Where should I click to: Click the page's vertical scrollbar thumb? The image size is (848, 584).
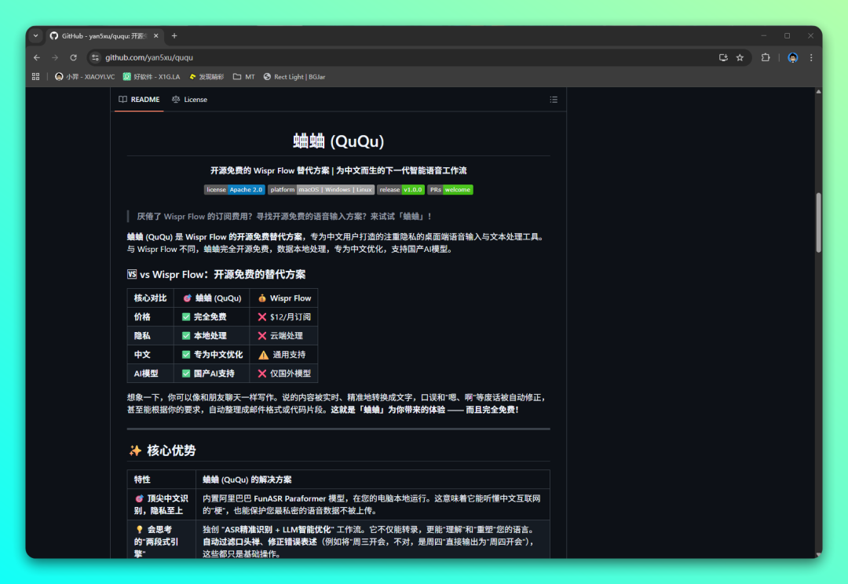818,222
